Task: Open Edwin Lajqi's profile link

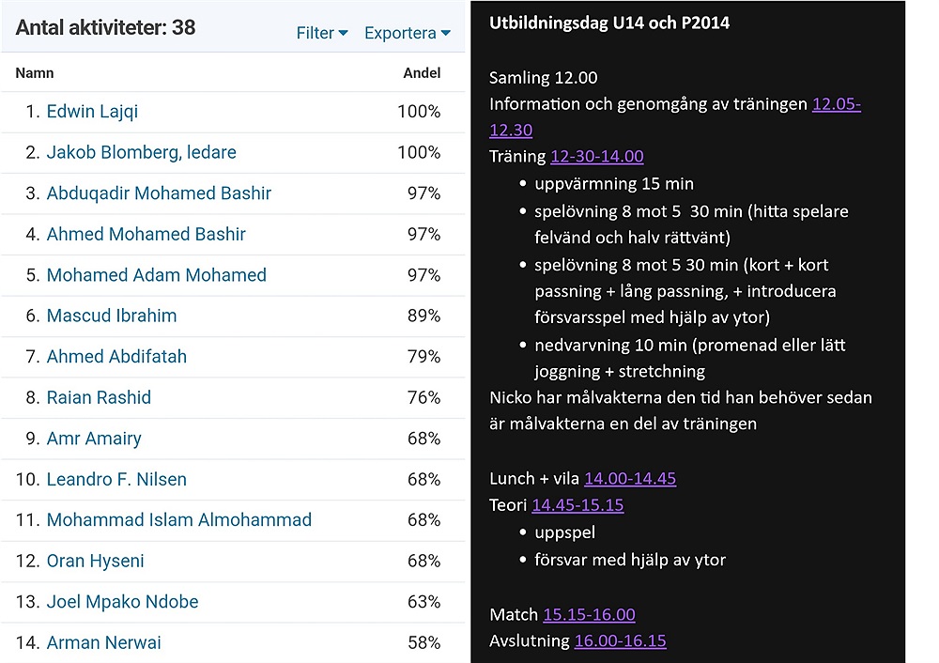Action: point(92,112)
